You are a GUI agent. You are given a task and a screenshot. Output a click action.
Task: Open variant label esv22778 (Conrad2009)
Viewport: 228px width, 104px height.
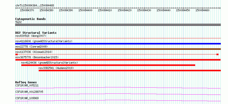(x=32, y=47)
